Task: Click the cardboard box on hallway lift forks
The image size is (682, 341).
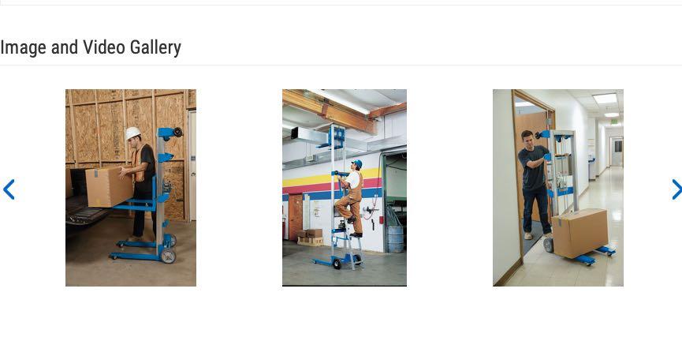Action: coord(580,233)
